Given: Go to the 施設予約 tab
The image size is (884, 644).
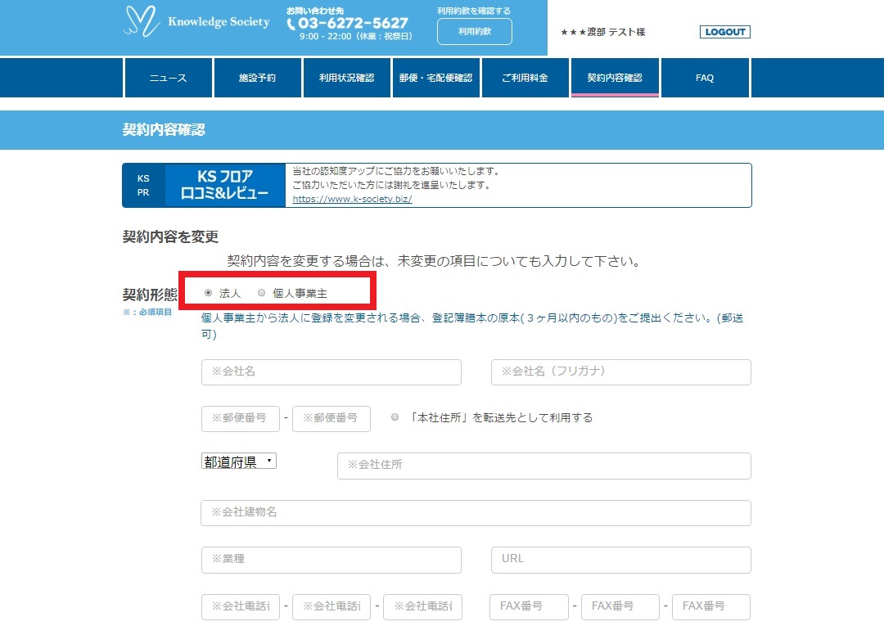Looking at the screenshot, I should coord(257,78).
